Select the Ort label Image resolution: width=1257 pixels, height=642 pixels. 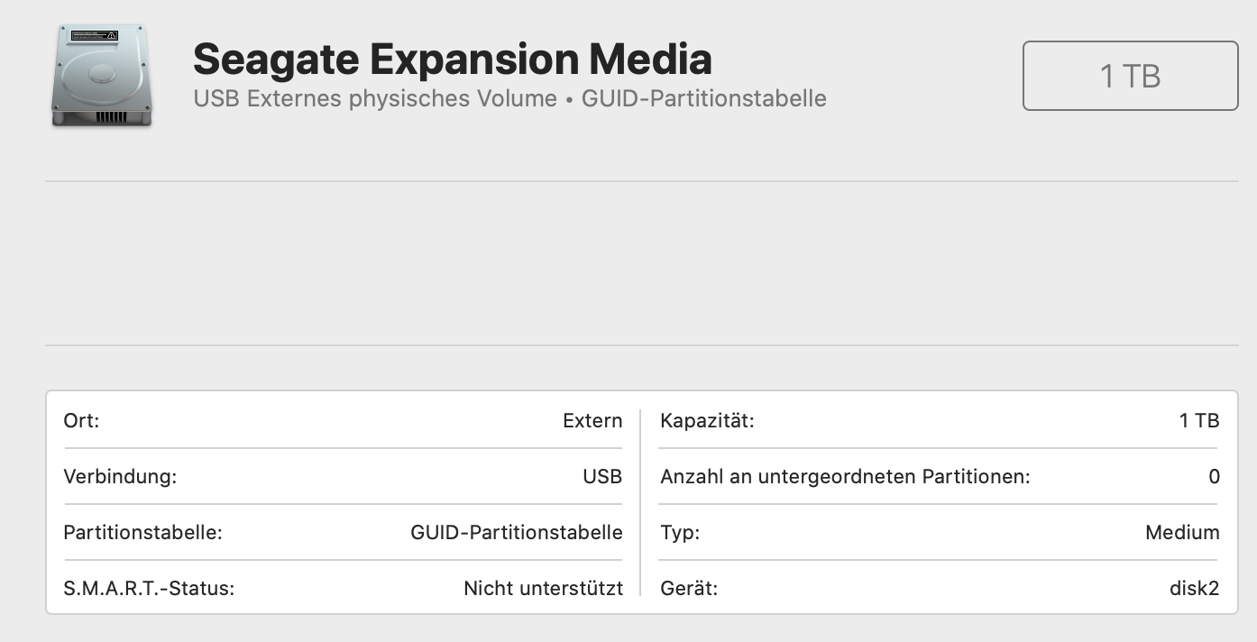point(81,421)
